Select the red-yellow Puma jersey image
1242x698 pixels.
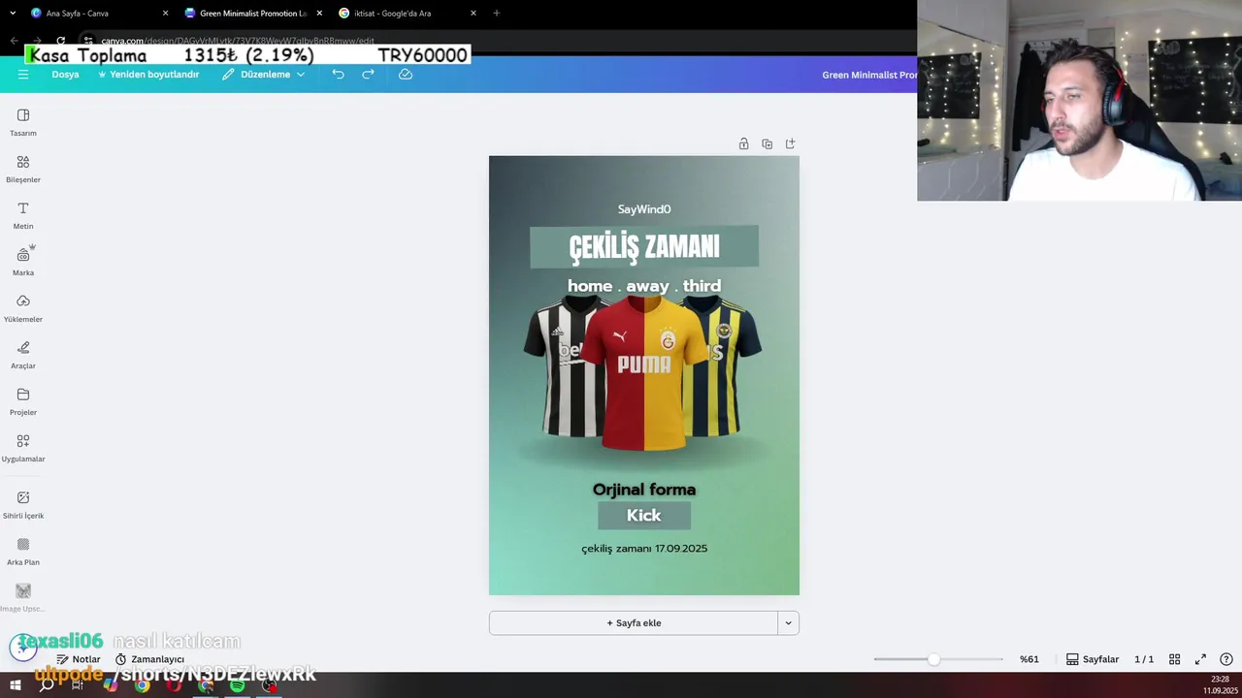(644, 373)
